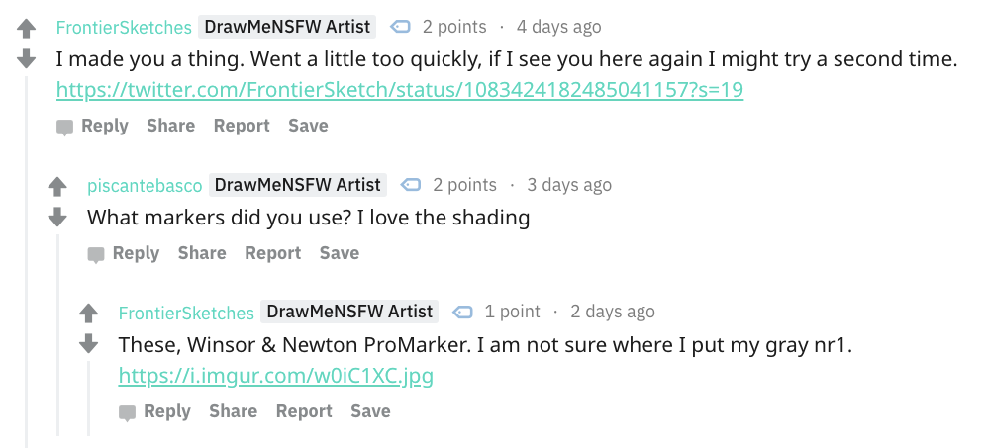Viewport: 986px width, 448px height.
Task: Collapse the top comment thread line
Action: coord(27,261)
